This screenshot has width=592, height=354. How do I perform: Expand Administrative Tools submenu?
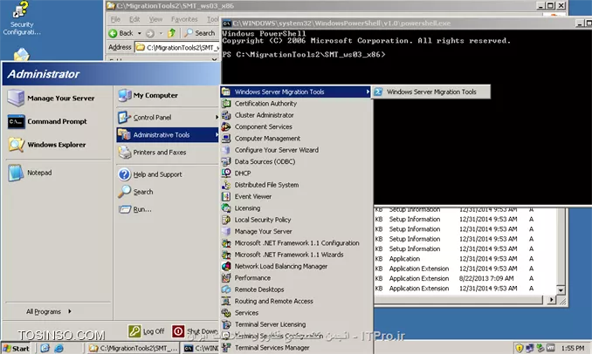tap(168, 134)
